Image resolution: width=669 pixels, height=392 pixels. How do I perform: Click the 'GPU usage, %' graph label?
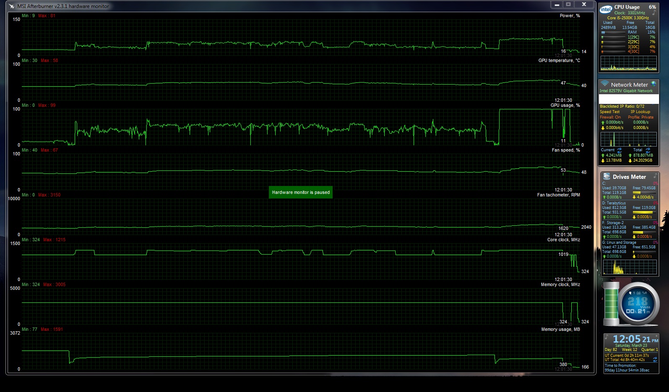[565, 105]
